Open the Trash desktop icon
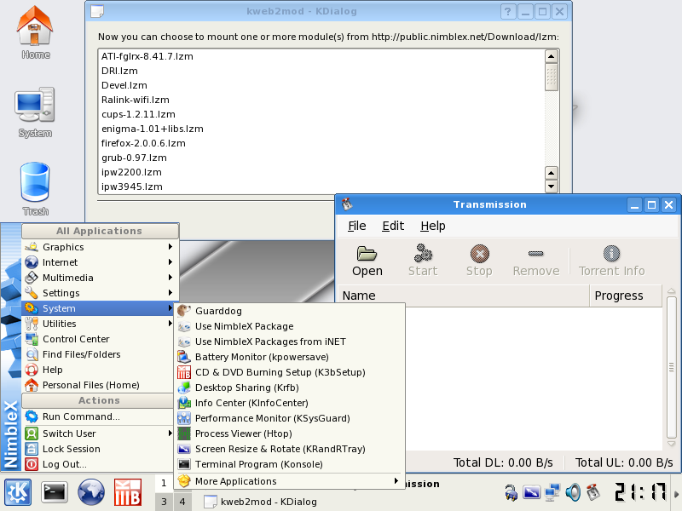682x511 pixels. 35,189
